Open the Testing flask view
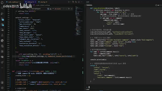 point(2,35)
